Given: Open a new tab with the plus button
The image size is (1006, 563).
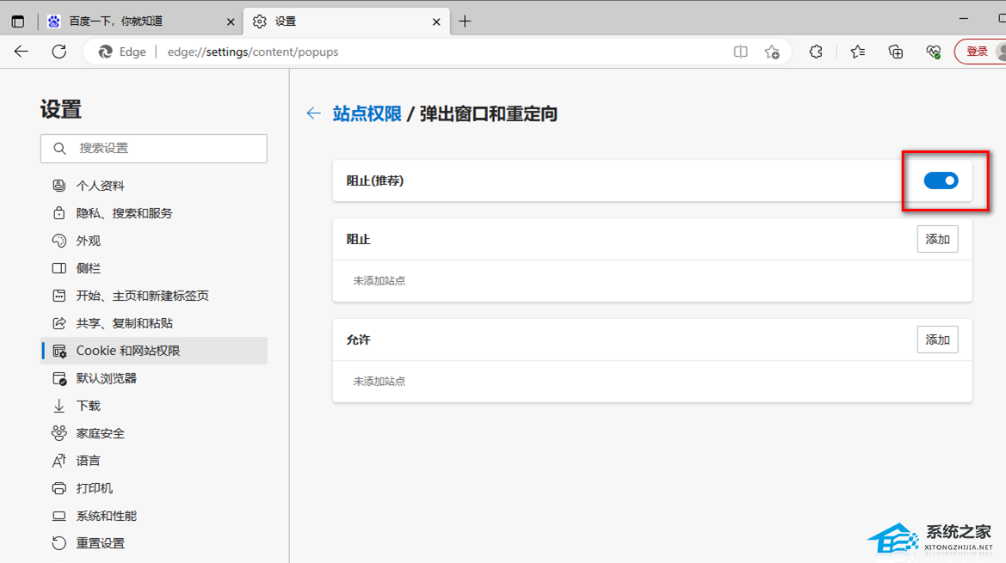Looking at the screenshot, I should coord(465,21).
